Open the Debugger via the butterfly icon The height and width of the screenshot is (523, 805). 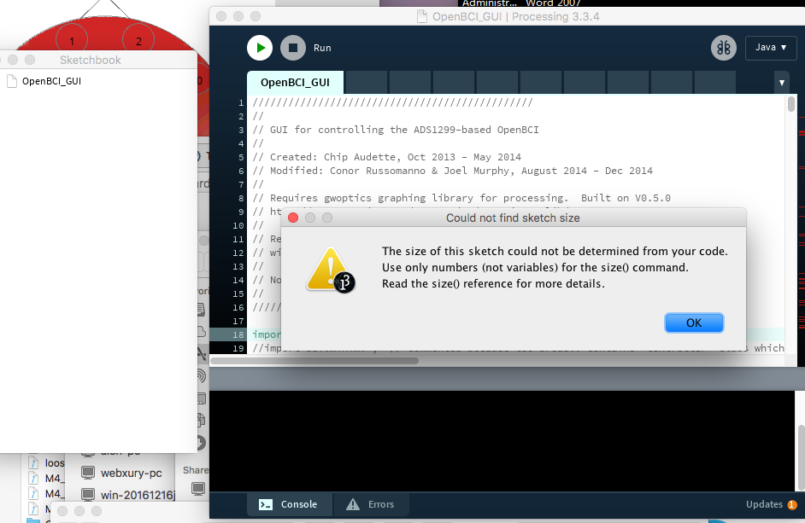(x=723, y=48)
